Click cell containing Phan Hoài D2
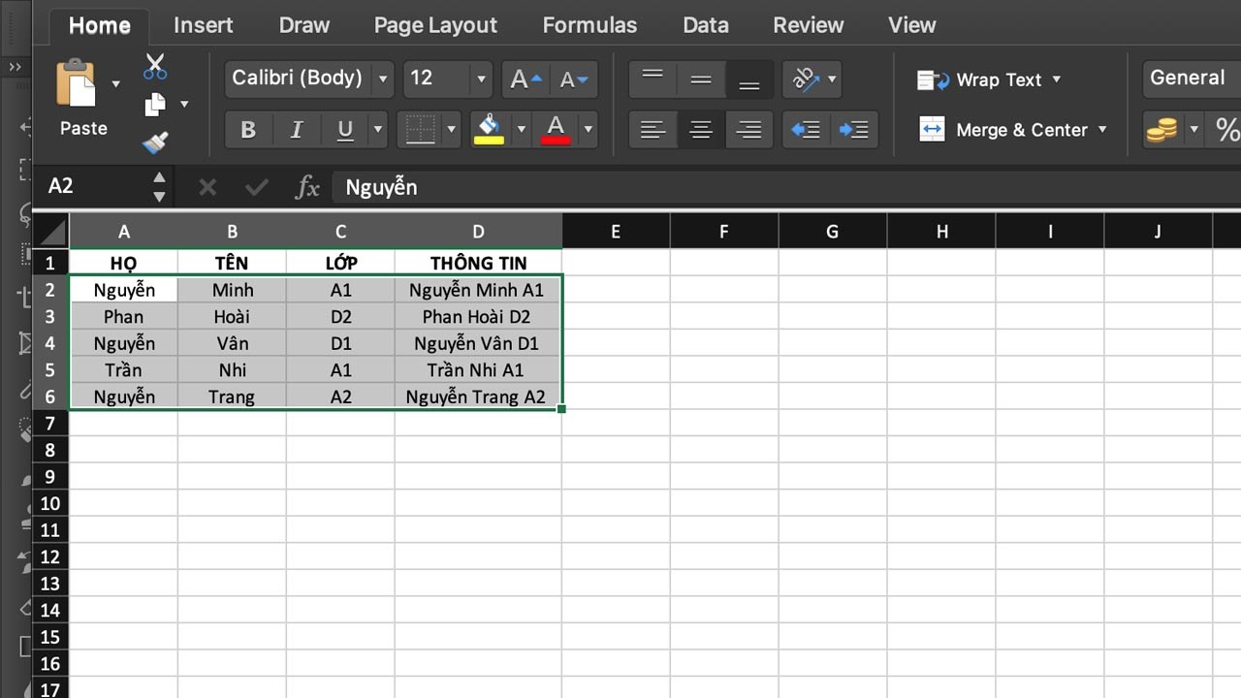The width and height of the screenshot is (1241, 698). tap(478, 316)
